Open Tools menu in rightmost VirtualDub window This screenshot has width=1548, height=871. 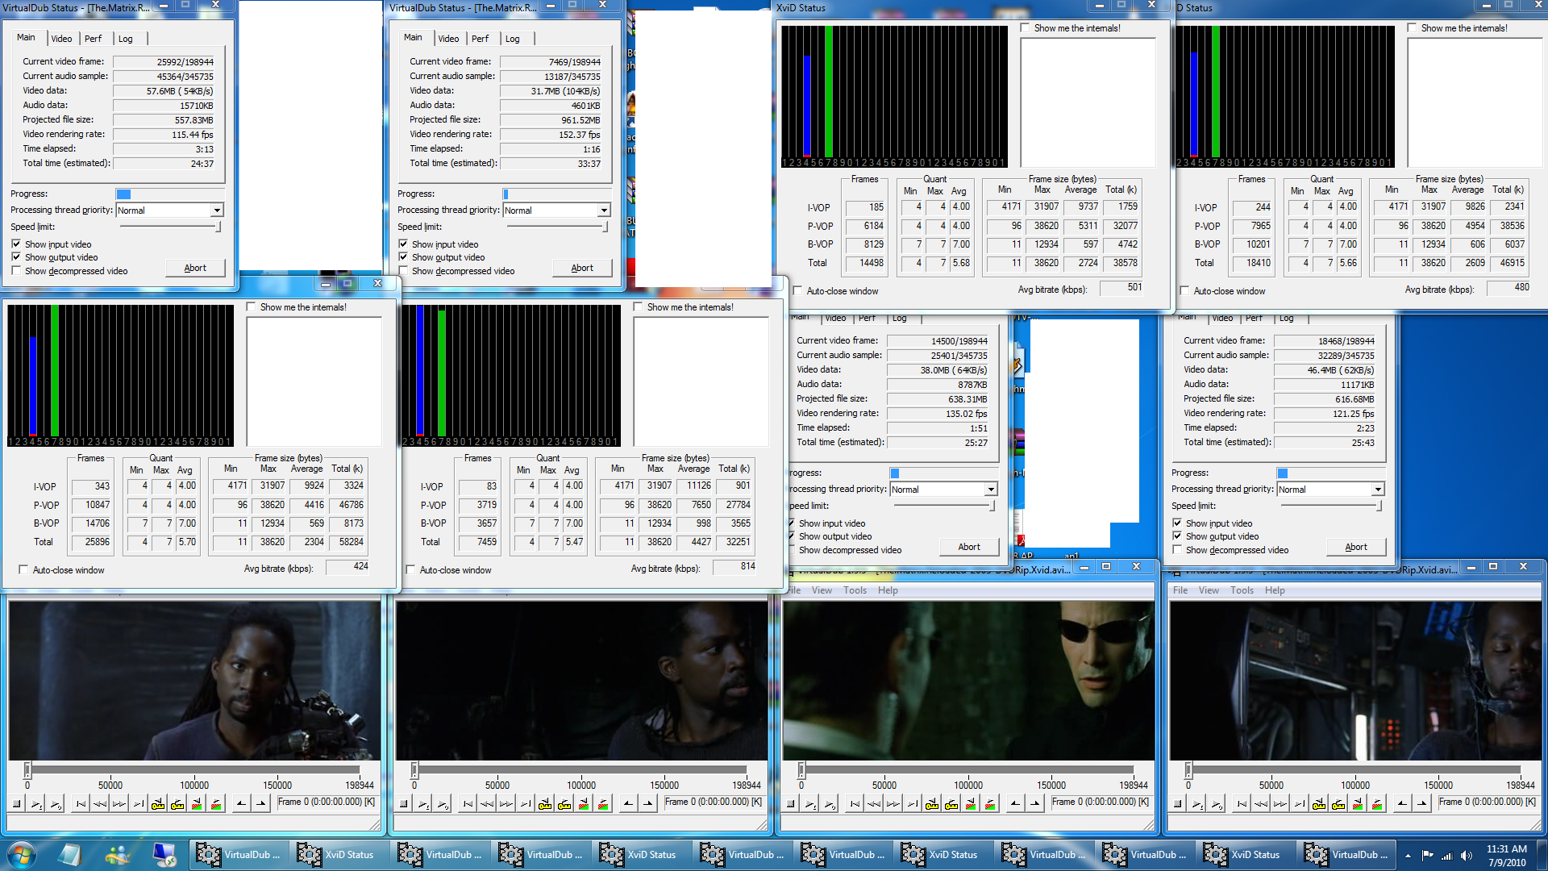[1242, 590]
